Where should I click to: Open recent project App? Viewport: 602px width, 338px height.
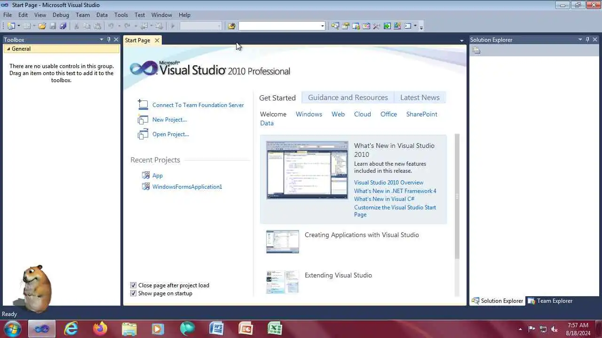(158, 176)
